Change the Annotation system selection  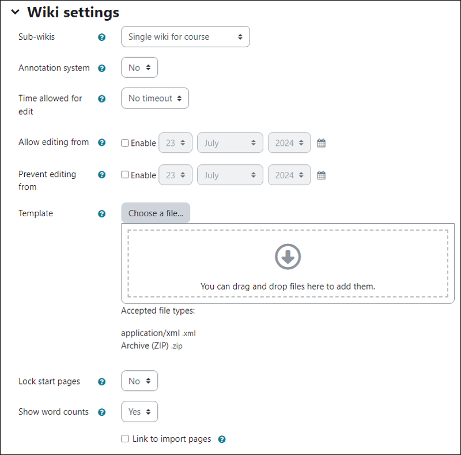pos(139,67)
